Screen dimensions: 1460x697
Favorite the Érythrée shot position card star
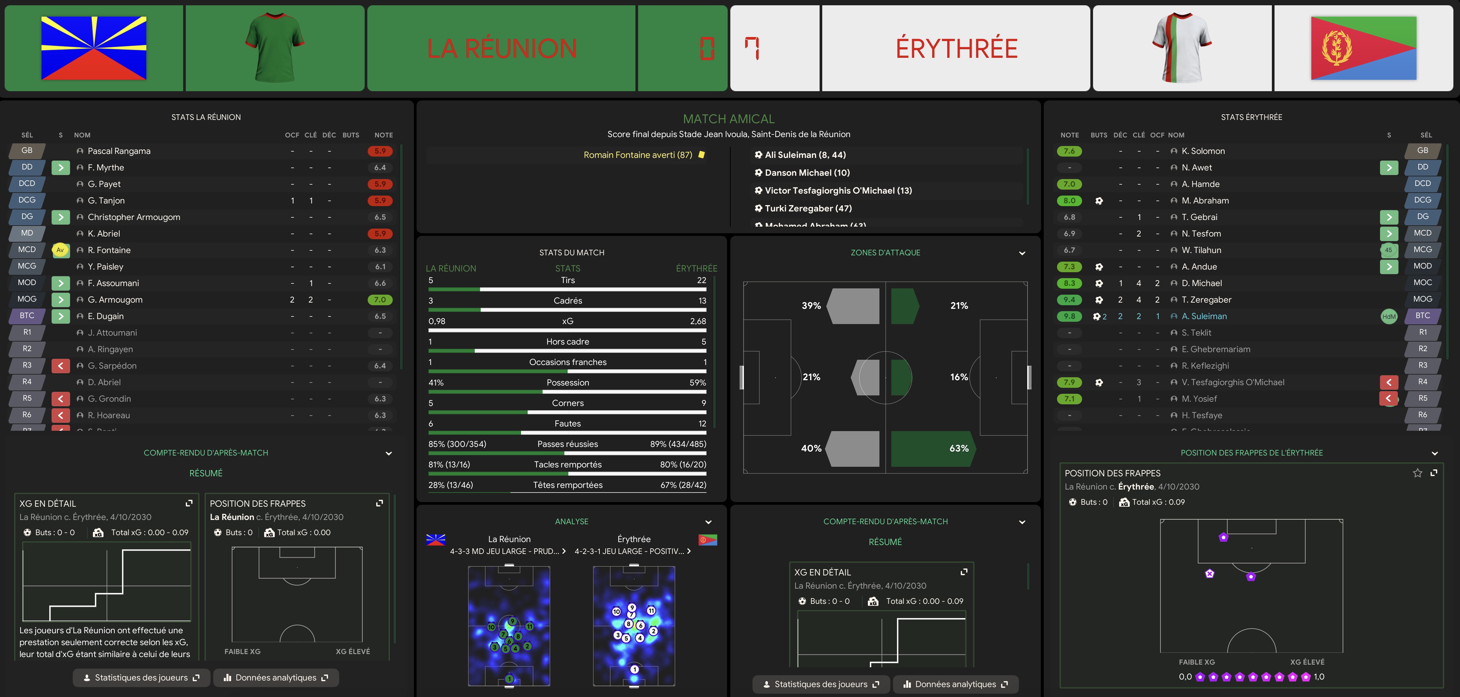(1417, 473)
